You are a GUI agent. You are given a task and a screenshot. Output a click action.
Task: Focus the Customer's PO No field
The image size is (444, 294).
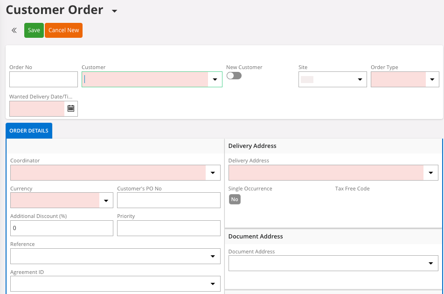[x=168, y=200]
